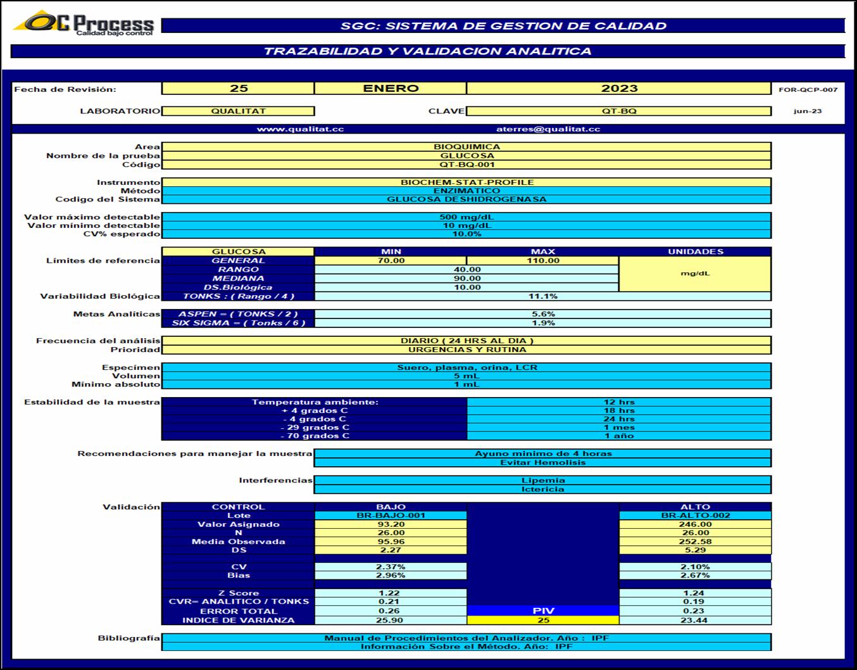
Task: Select the revision day cell "25"
Action: (238, 89)
